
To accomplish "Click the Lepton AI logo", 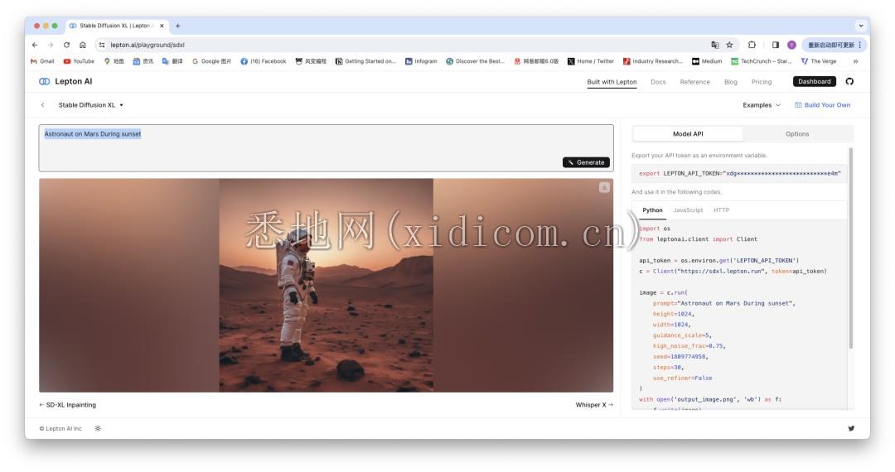I will coord(65,81).
